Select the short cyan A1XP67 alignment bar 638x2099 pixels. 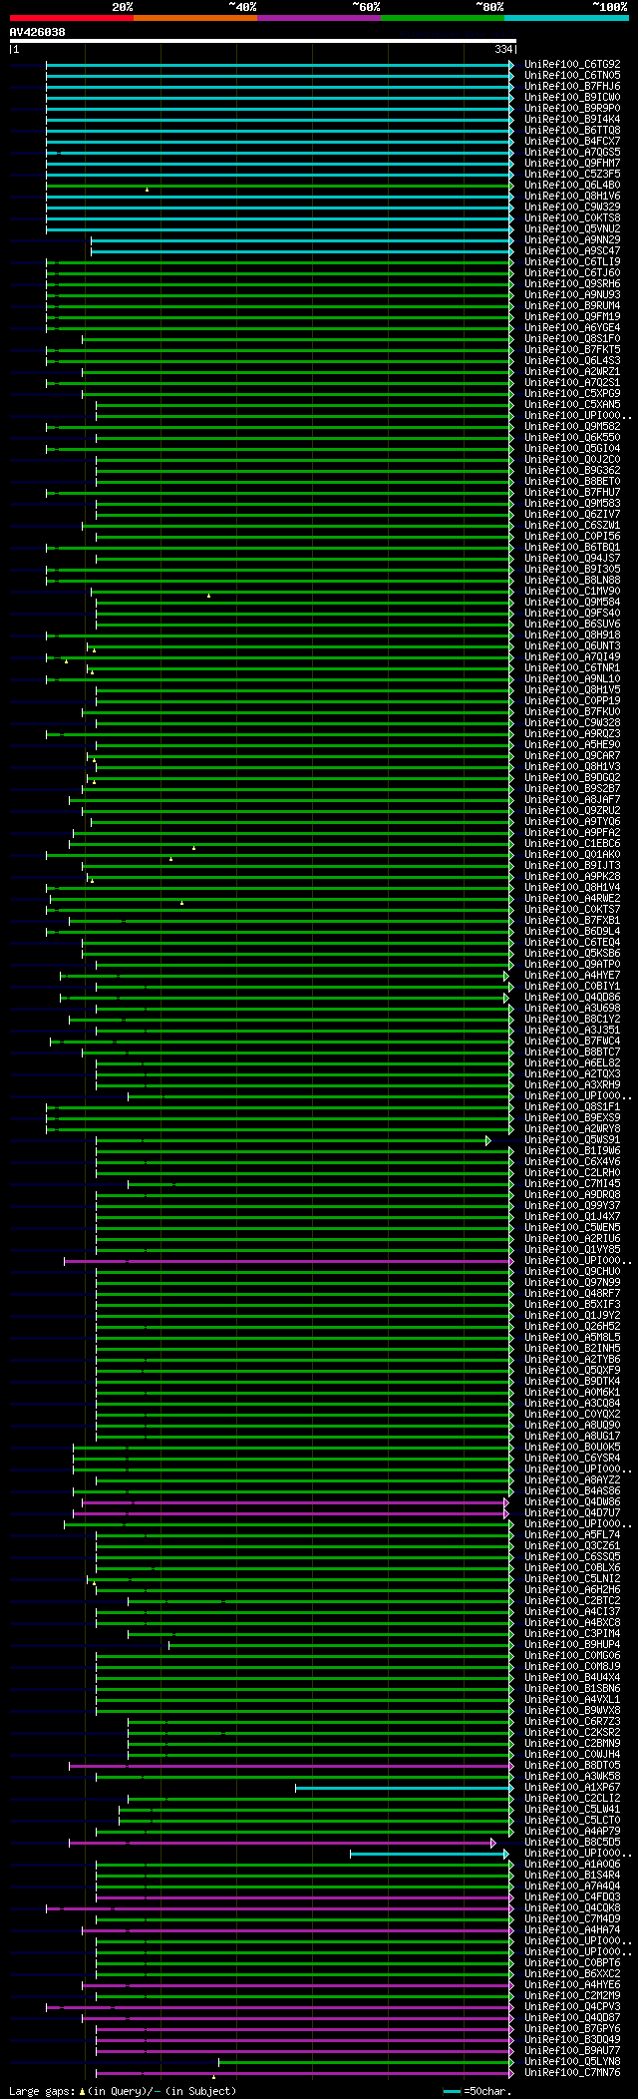tap(403, 1788)
